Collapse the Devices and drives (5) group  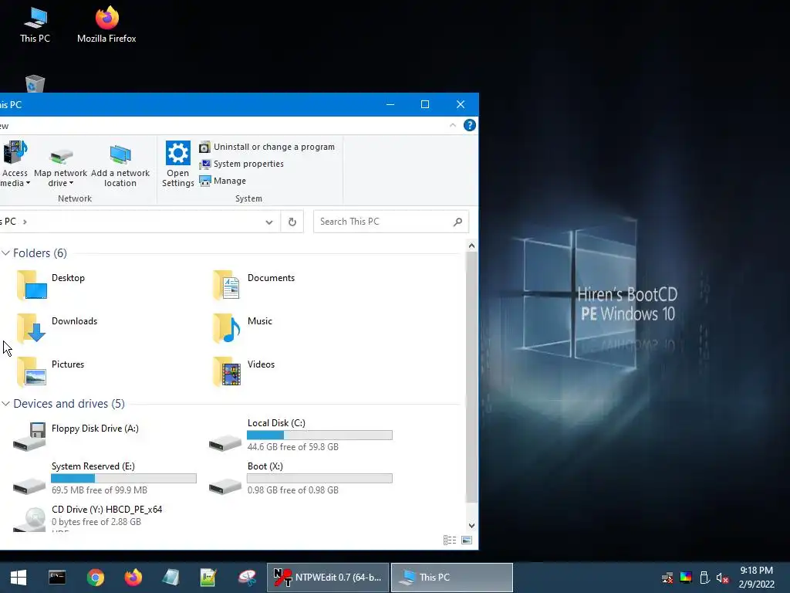click(5, 403)
